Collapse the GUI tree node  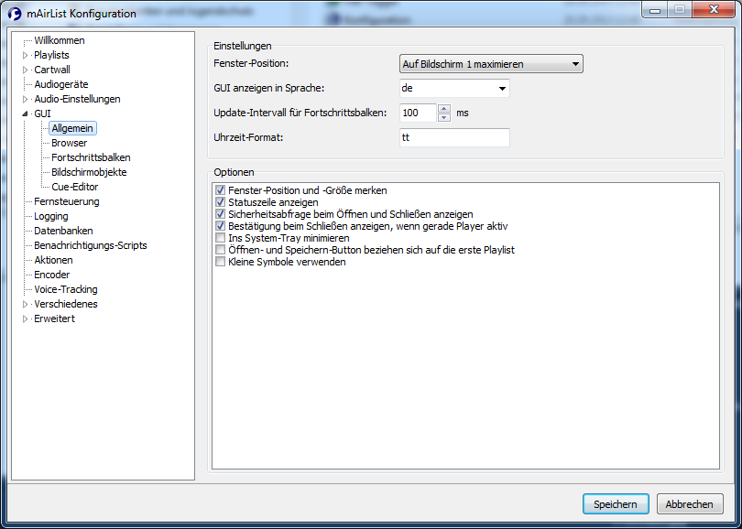pyautogui.click(x=26, y=113)
